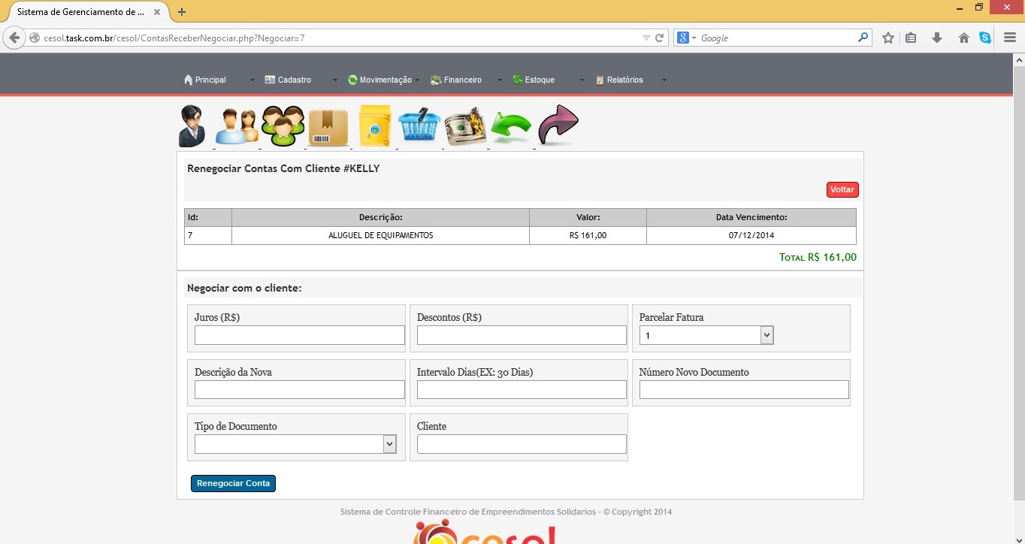Bookmark this page with the star icon
1025x544 pixels.
click(888, 38)
